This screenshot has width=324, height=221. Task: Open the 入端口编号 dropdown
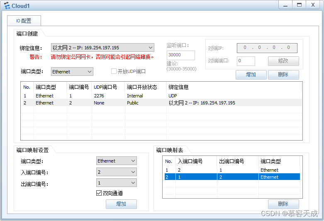pos(117,172)
